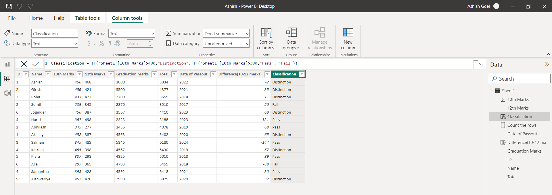Viewport: 552px width, 195px height.
Task: Collapse the Sheet1 table tree
Action: coord(492,91)
